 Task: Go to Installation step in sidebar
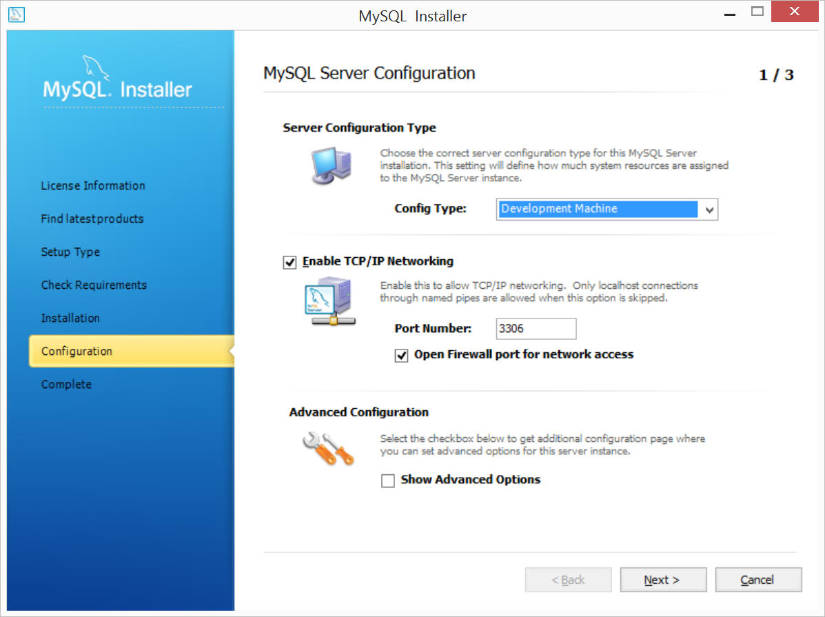pos(70,318)
